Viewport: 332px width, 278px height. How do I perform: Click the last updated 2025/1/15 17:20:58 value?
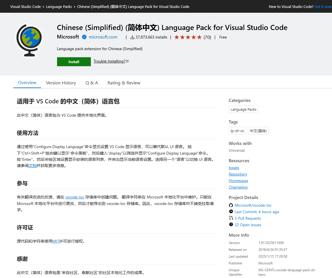[273, 256]
